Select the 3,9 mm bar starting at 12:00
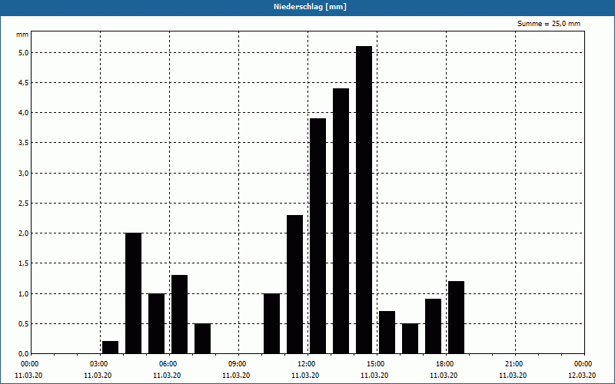Screen dimensions: 615x384 pyautogui.click(x=317, y=236)
